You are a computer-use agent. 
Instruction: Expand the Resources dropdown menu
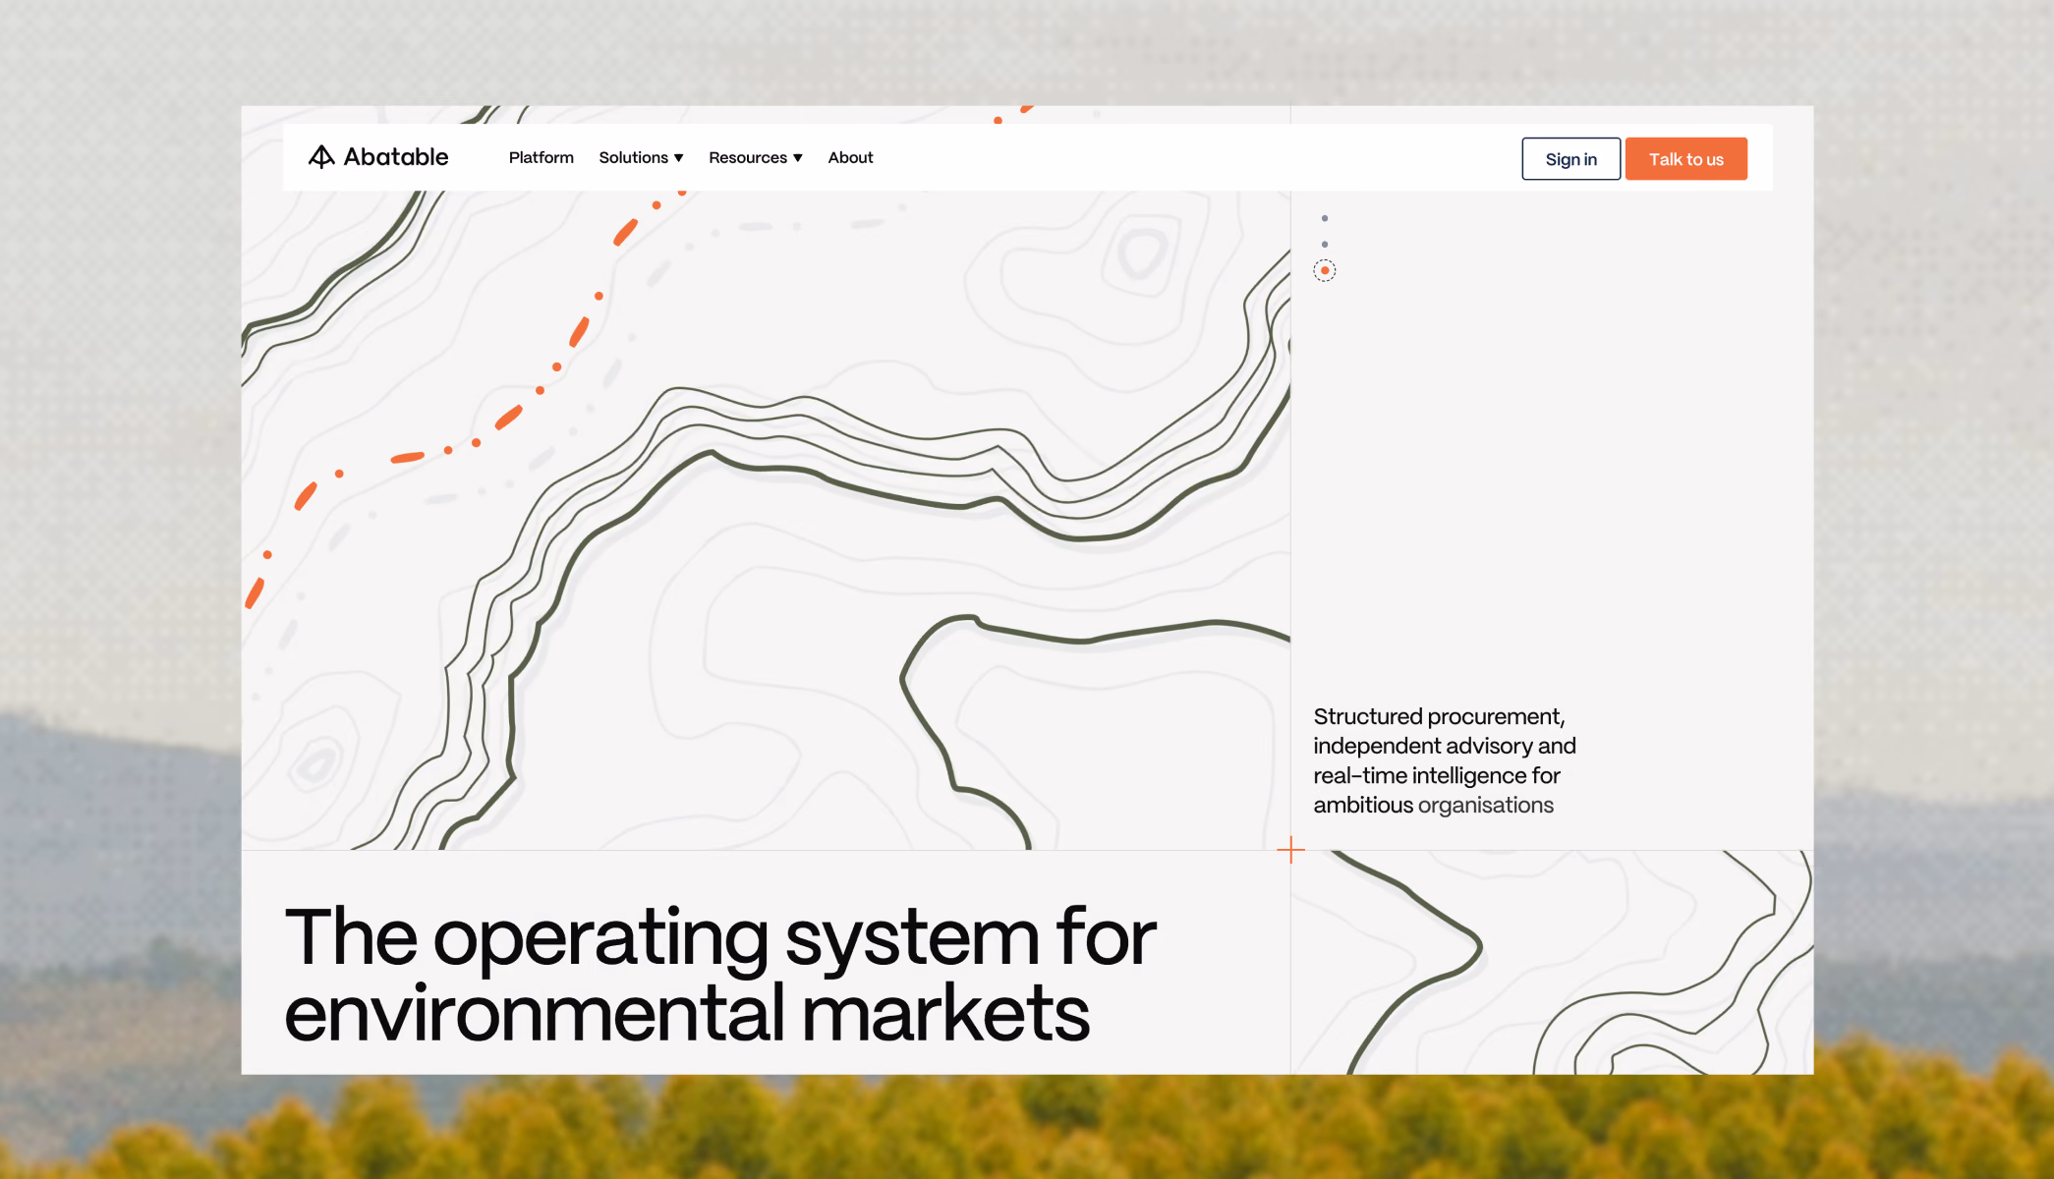756,157
